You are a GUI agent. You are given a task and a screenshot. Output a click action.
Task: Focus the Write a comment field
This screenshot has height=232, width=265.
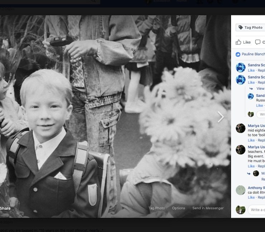pos(256,210)
